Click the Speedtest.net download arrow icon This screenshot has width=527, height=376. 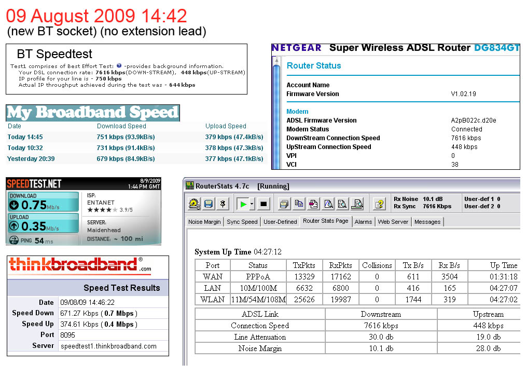pos(15,205)
